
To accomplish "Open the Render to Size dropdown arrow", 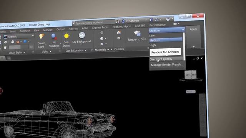I will tap(137, 42).
